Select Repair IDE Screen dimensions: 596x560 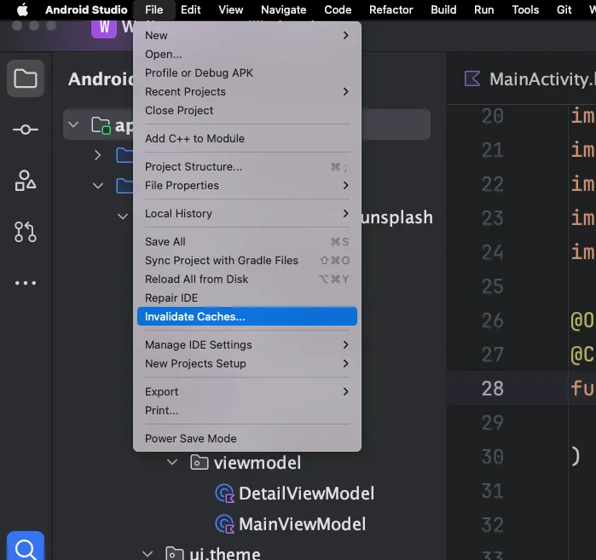171,297
